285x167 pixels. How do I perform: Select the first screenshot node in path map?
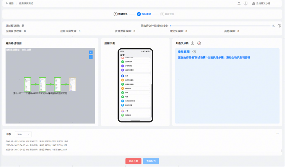click(28, 84)
